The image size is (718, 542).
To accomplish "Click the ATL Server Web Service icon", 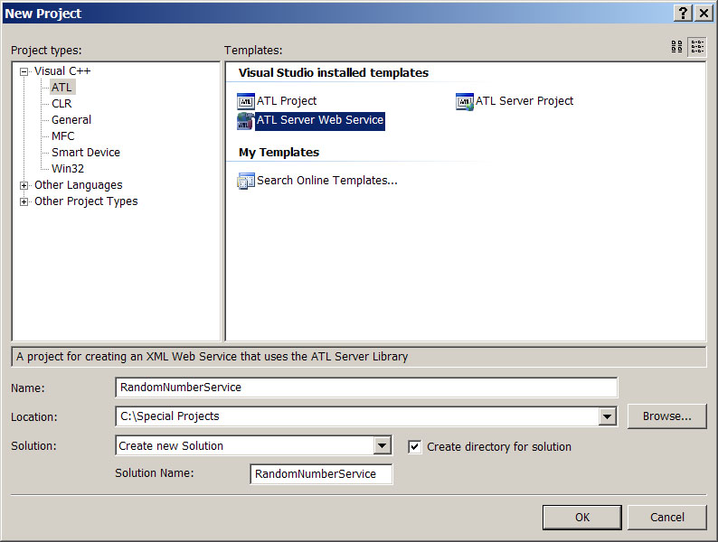I will [245, 122].
